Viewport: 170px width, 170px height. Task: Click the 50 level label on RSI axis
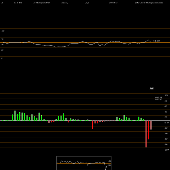pos(2,45)
